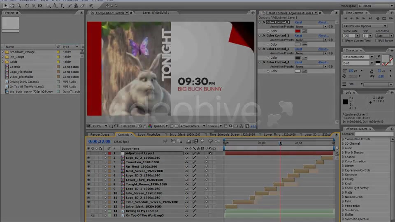Expand the Broadcast_Package folder

pyautogui.click(x=3, y=52)
